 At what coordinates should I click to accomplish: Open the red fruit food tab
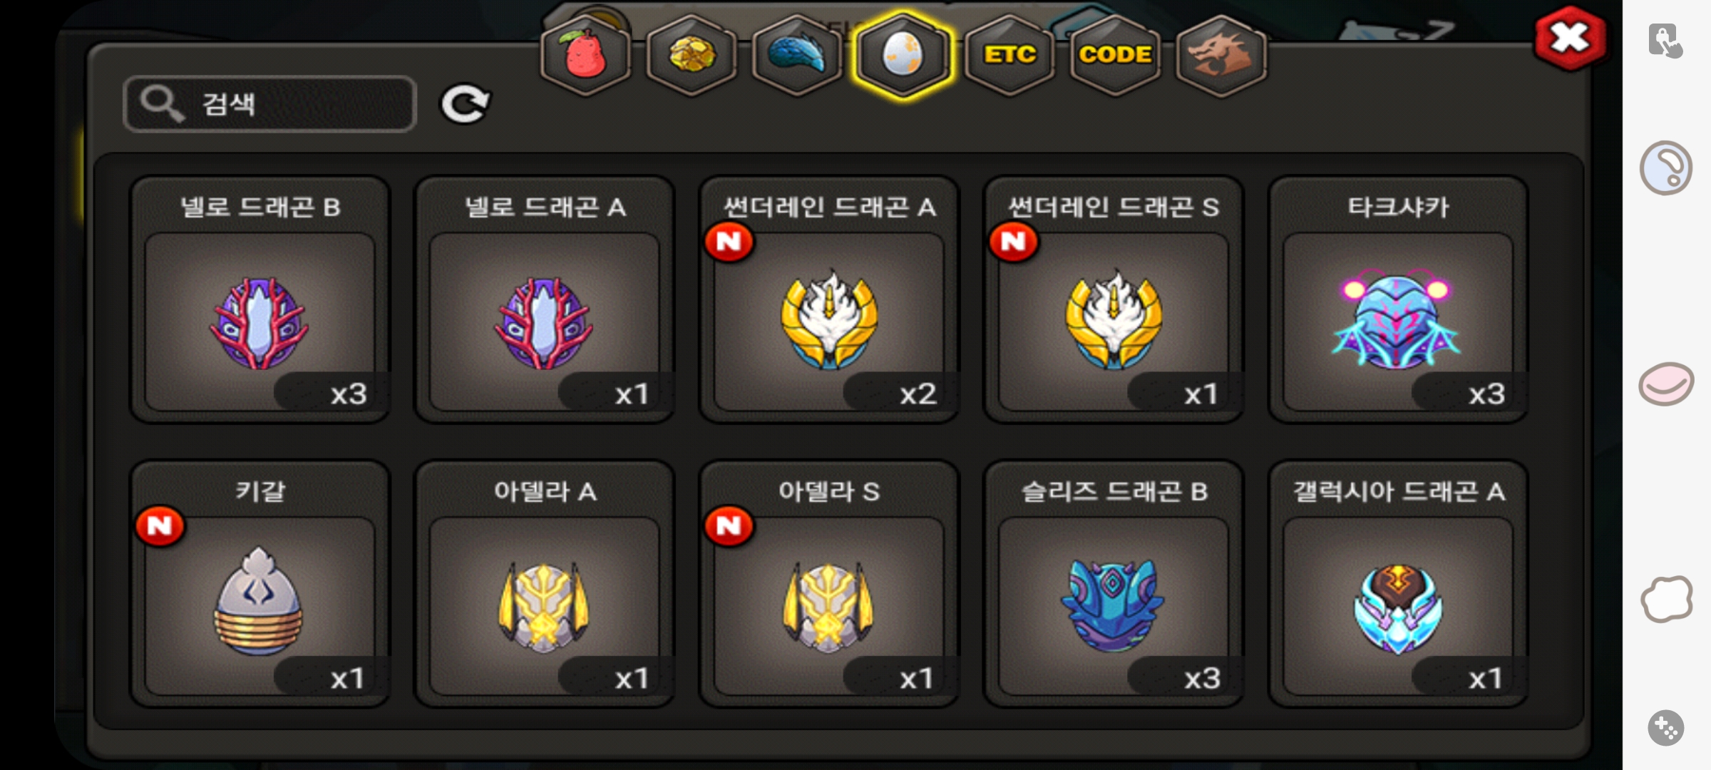[585, 55]
